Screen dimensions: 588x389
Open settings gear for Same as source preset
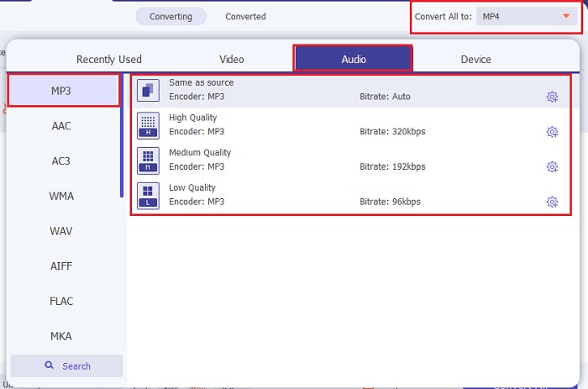552,97
